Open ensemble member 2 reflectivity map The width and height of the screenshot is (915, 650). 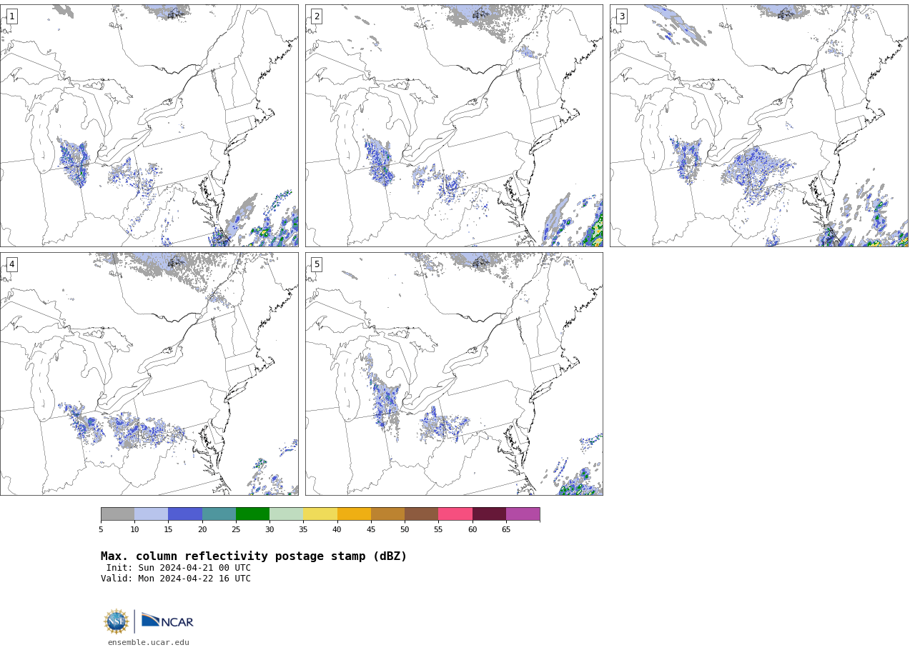click(x=454, y=126)
